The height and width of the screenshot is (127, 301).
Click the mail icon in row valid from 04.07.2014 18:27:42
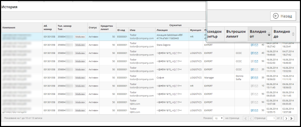[256, 45]
